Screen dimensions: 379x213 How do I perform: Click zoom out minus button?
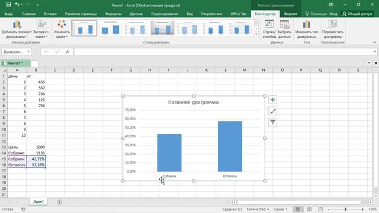(x=329, y=209)
